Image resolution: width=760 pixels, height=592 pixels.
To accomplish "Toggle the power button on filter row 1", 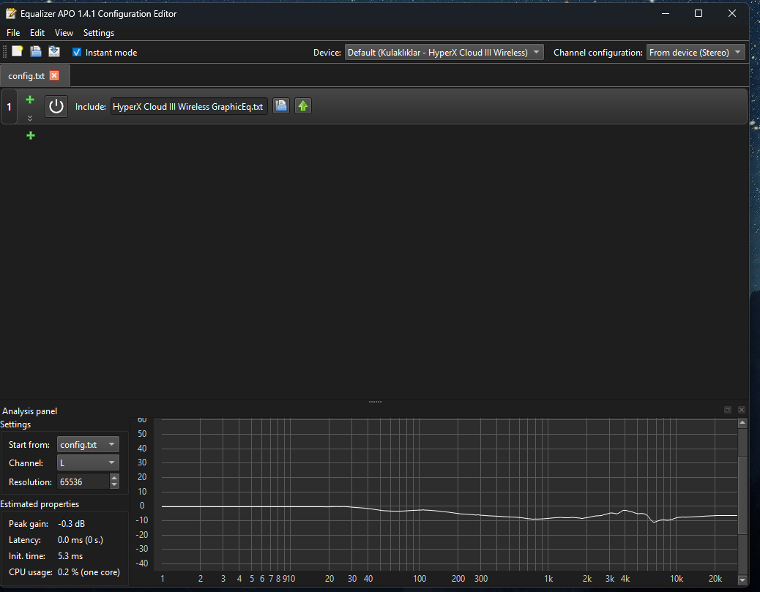I will point(56,107).
